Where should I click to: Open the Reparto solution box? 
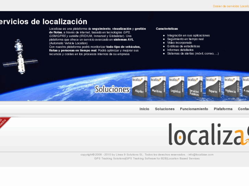[x=213, y=87]
